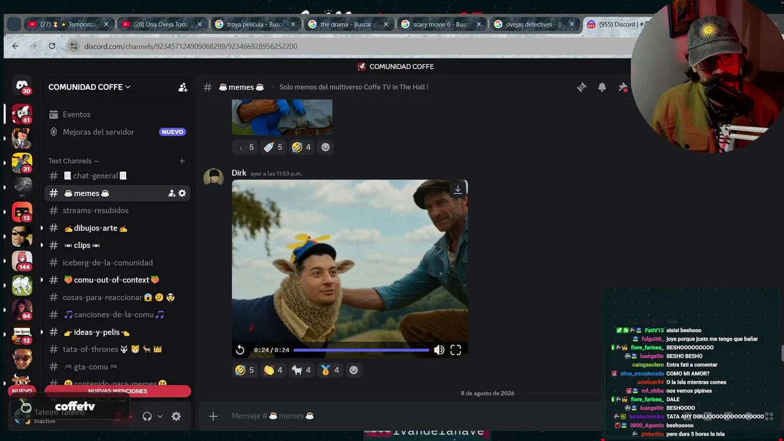
Task: Open server with 61 notification badge
Action: click(x=22, y=114)
